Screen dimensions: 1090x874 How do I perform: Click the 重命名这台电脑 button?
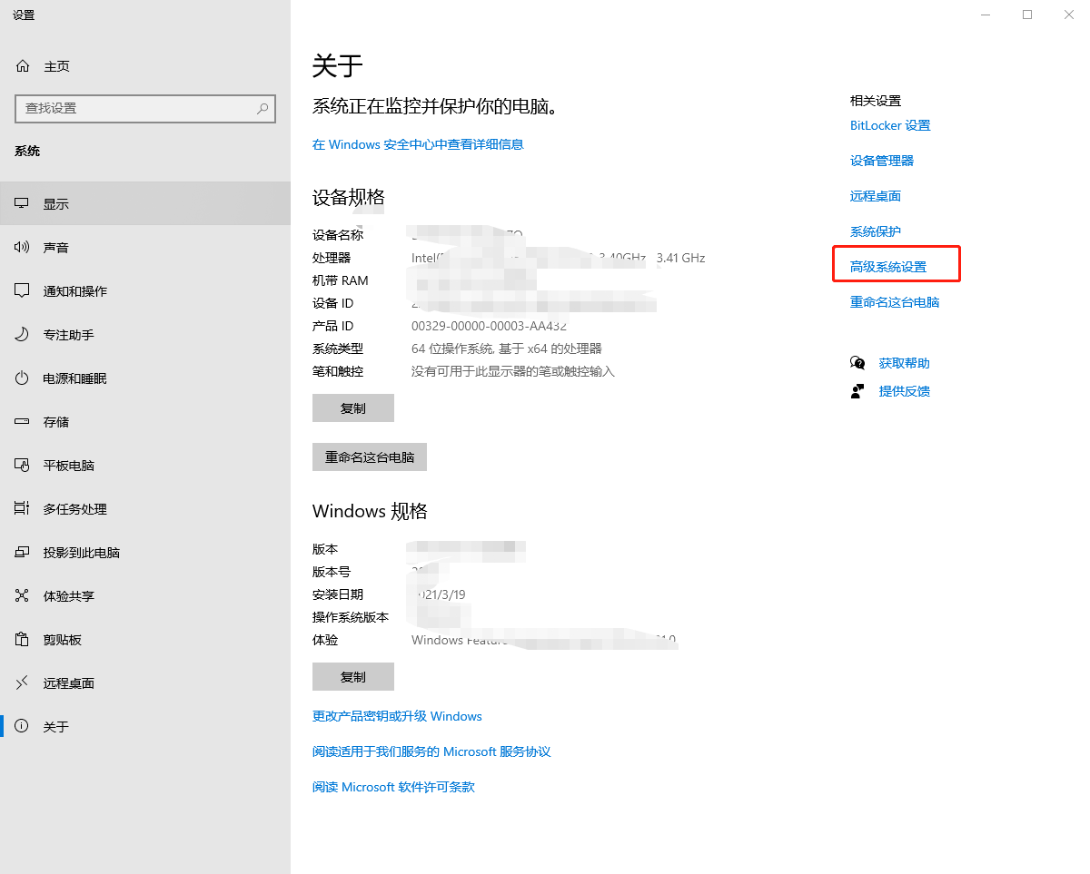tap(369, 457)
